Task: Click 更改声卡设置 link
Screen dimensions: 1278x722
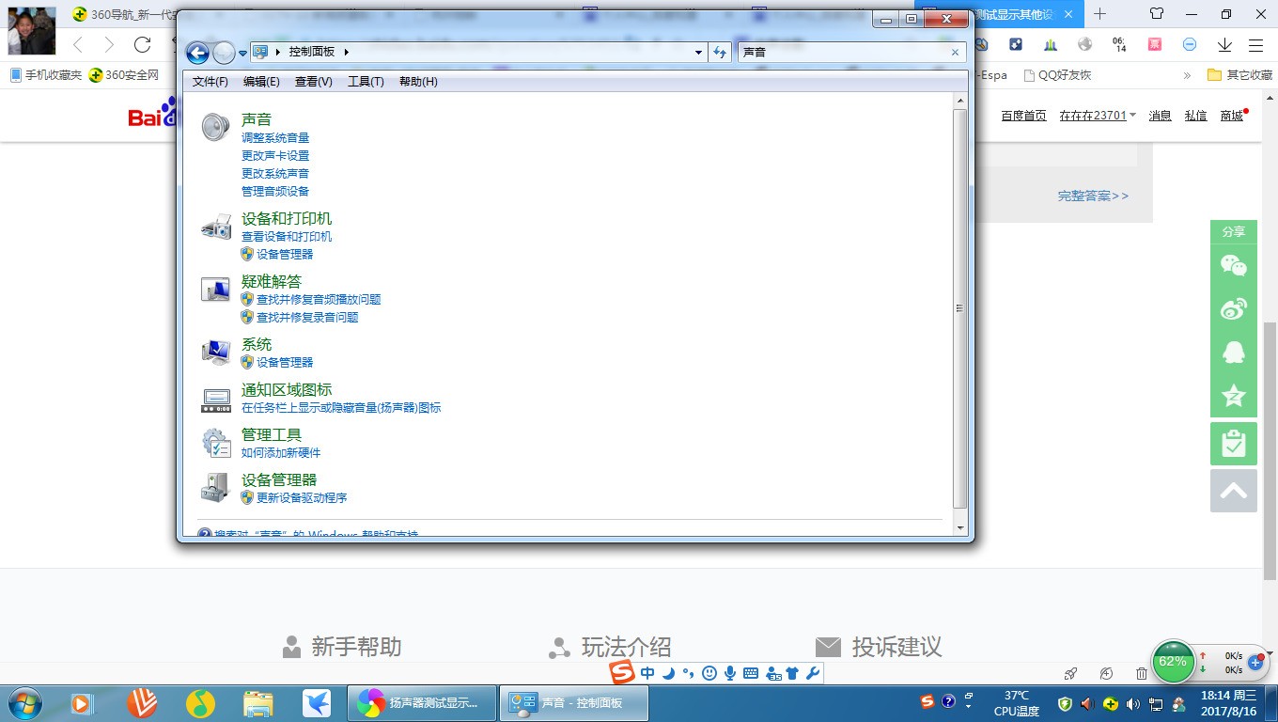Action: 275,156
